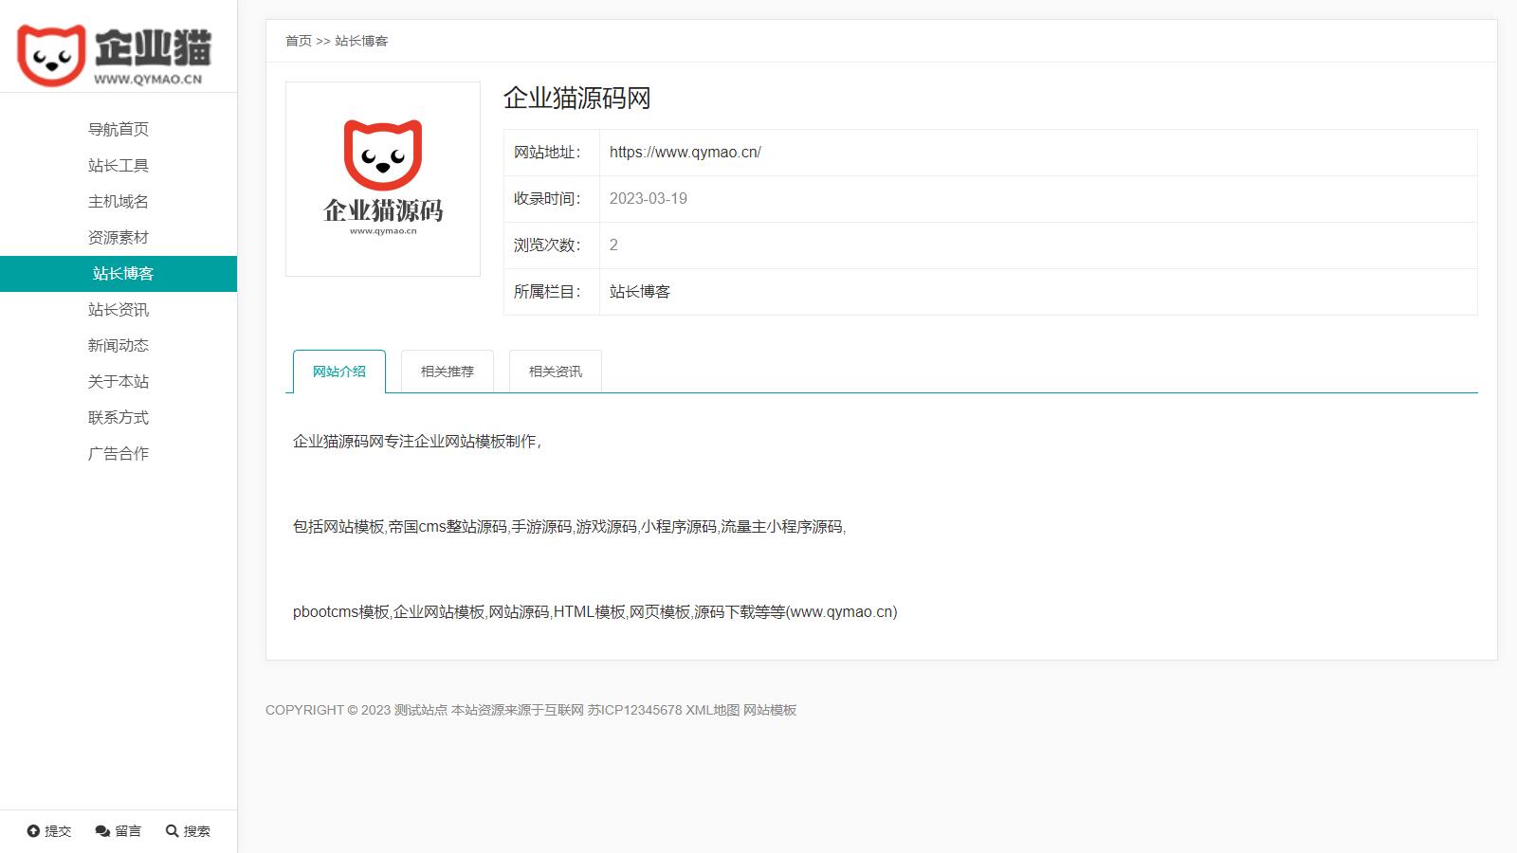Select the 网站介绍 tab
The image size is (1517, 853).
[x=339, y=372]
